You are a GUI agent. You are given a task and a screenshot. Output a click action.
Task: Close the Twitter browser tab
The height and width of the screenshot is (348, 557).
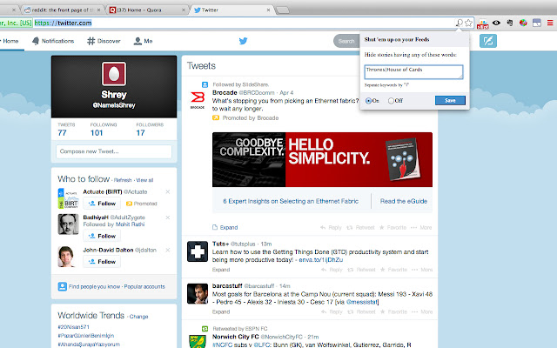pyautogui.click(x=269, y=10)
